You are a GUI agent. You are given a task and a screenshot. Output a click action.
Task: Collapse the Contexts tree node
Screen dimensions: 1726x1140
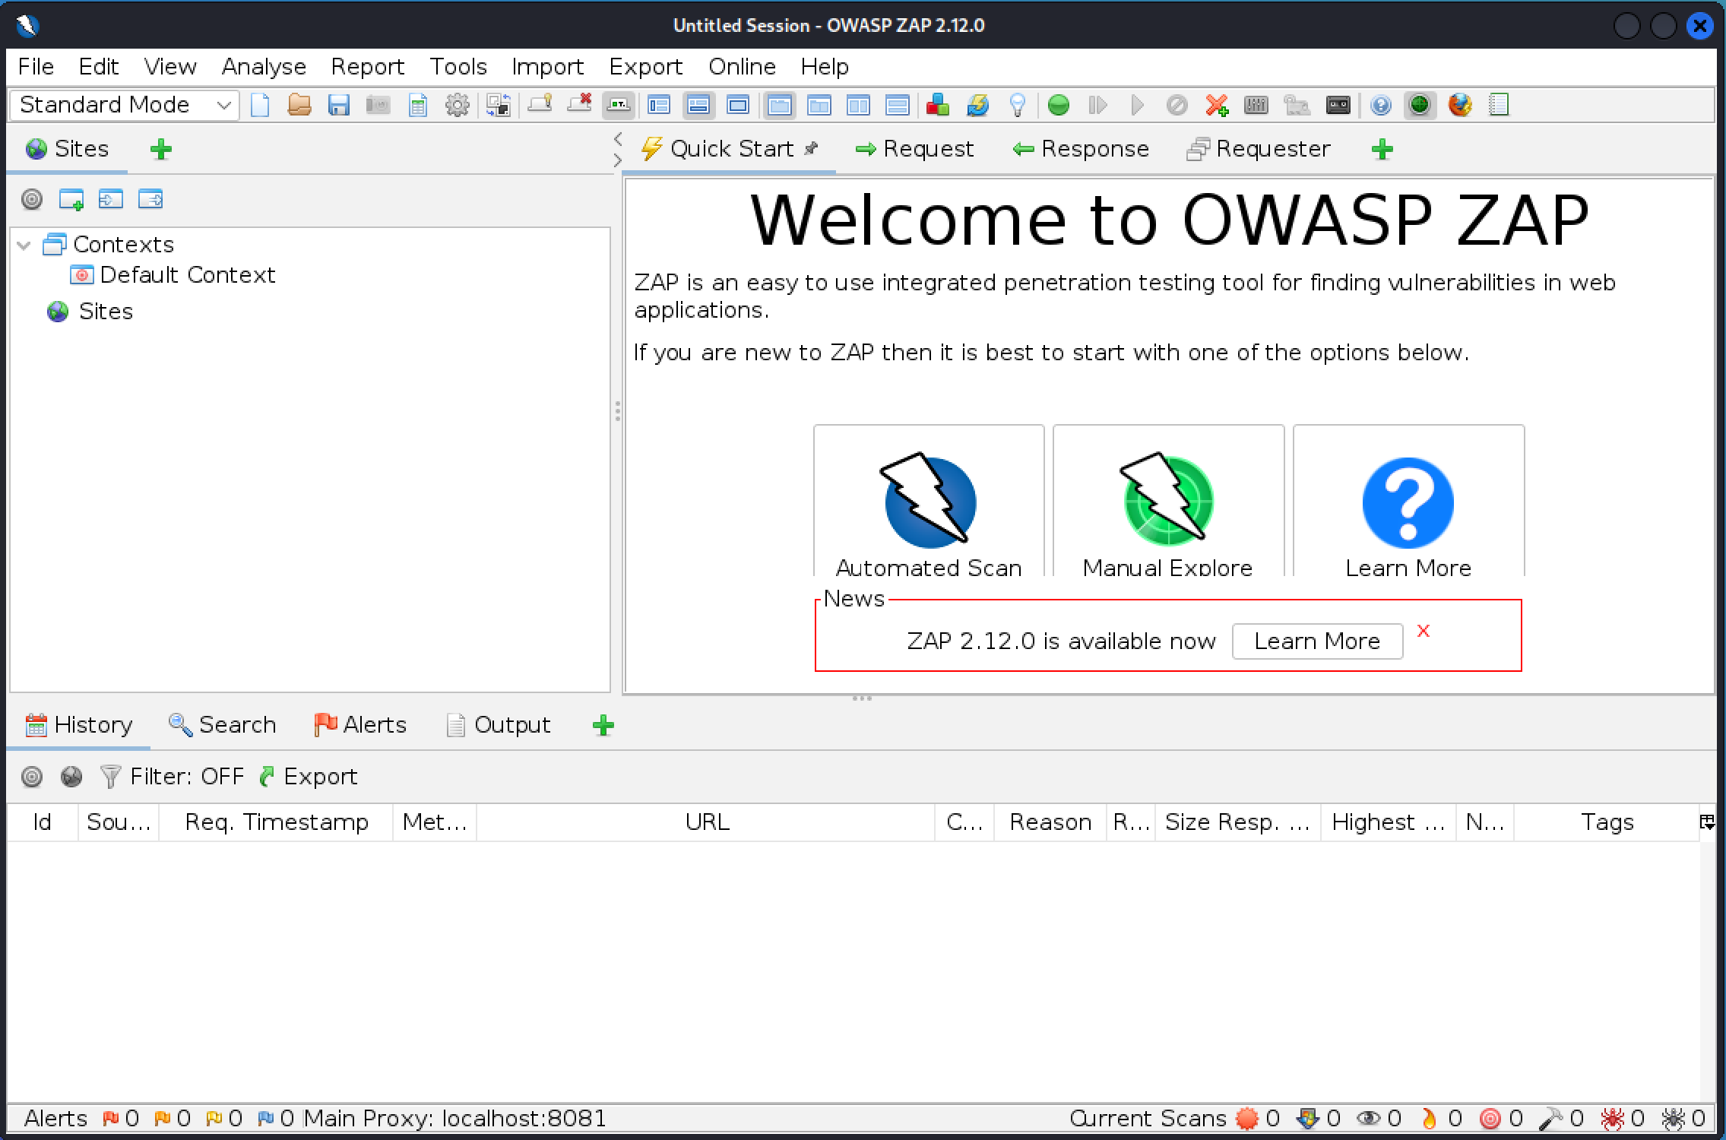pos(24,245)
